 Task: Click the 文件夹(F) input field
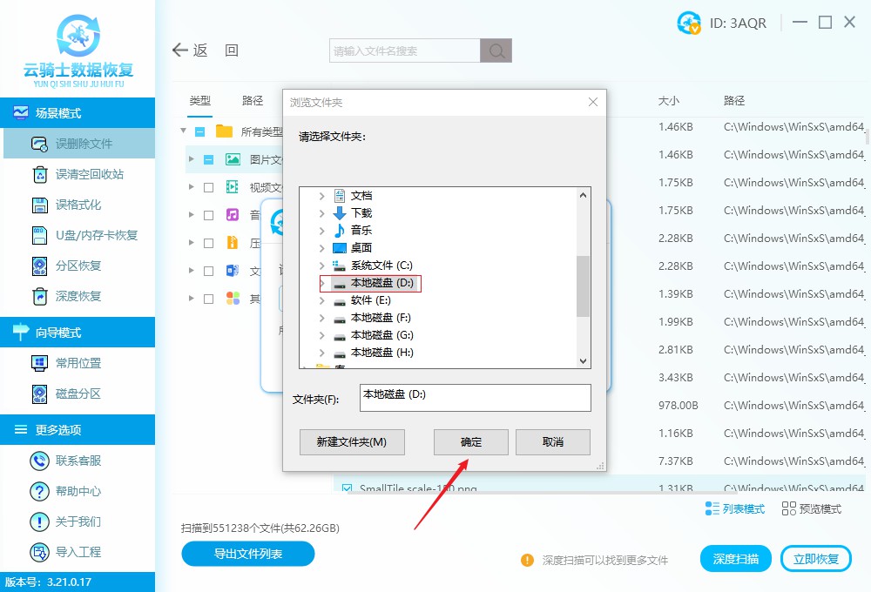tap(475, 398)
